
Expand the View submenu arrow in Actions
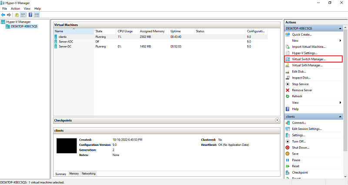[340, 102]
